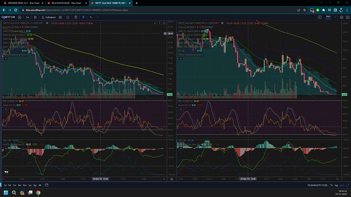Viewport: 351px width, 197px height.
Task: Move left price pane down arrow
Action: point(155,23)
